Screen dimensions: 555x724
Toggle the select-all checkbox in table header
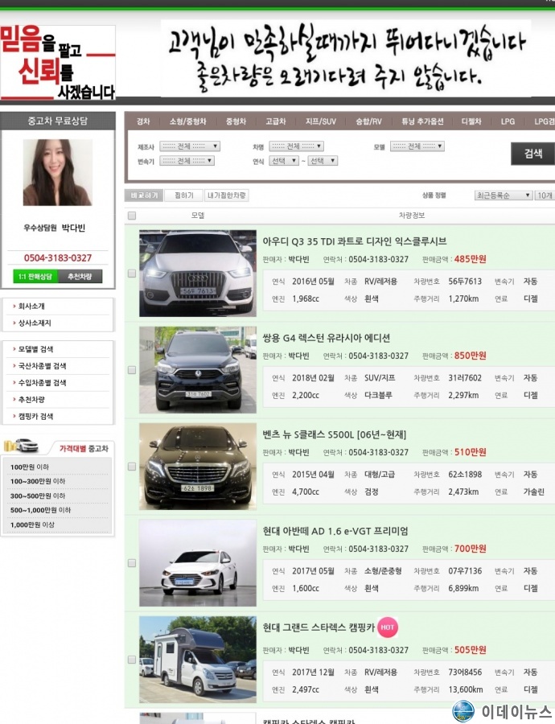point(132,216)
